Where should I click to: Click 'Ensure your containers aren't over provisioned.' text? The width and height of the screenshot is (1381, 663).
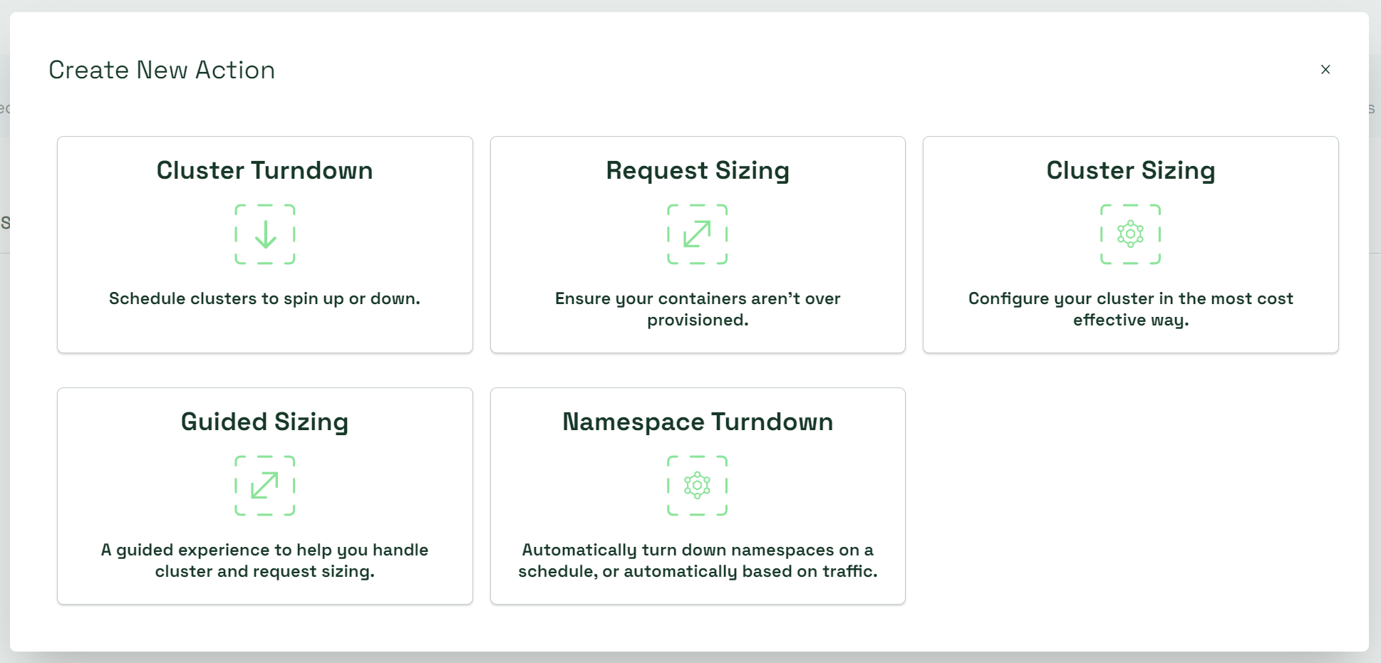pyautogui.click(x=698, y=309)
